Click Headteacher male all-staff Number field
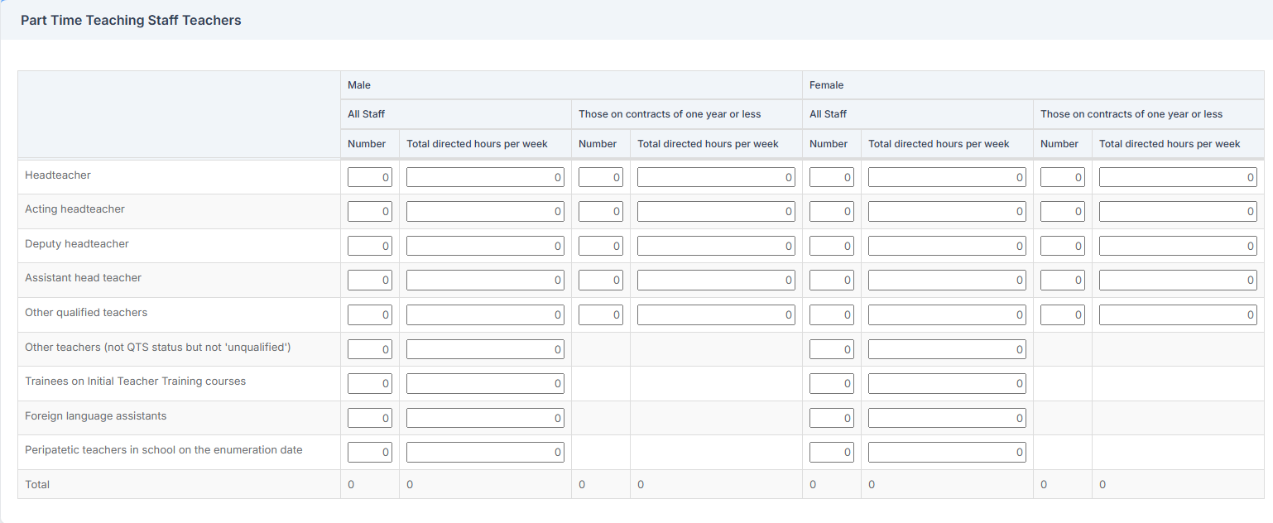The width and height of the screenshot is (1273, 523). click(369, 177)
